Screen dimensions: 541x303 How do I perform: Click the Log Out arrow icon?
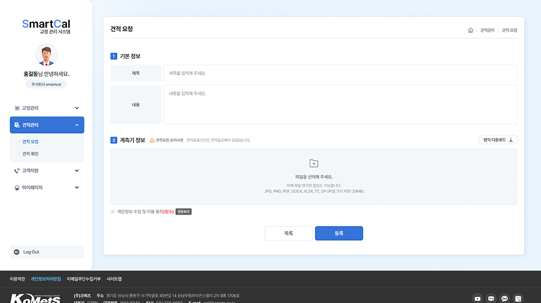[17, 252]
